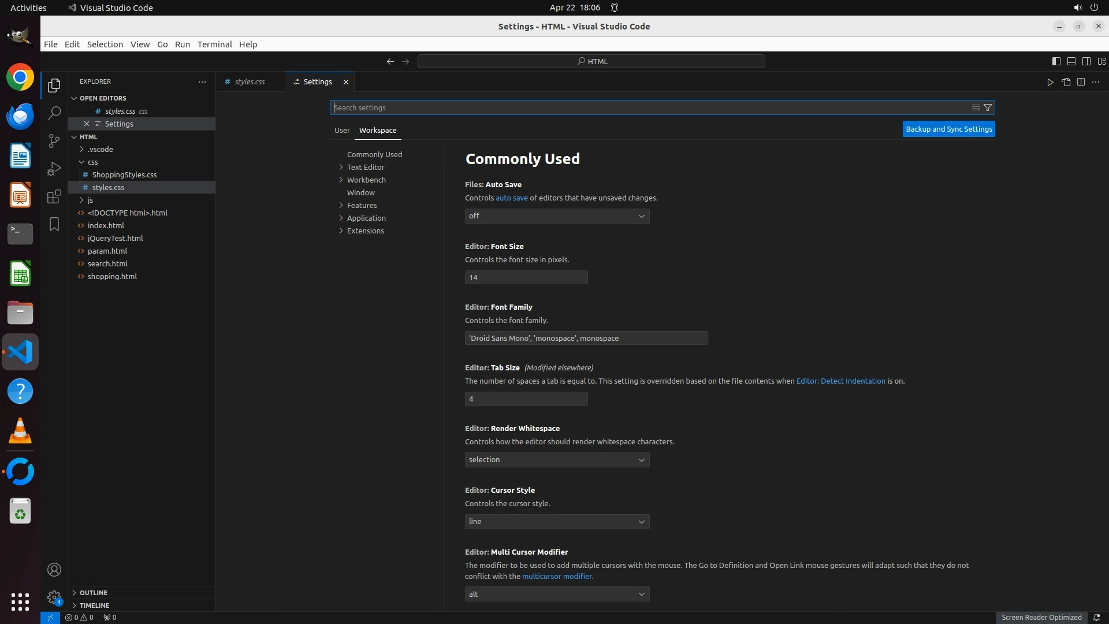Switch to the User settings tab
Image resolution: width=1109 pixels, height=624 pixels.
342,131
